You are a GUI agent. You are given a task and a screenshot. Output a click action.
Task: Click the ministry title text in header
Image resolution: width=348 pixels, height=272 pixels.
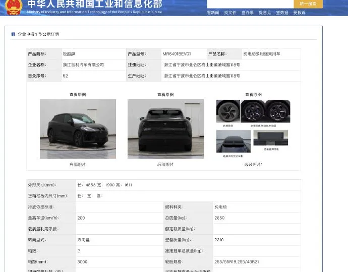pyautogui.click(x=94, y=5)
